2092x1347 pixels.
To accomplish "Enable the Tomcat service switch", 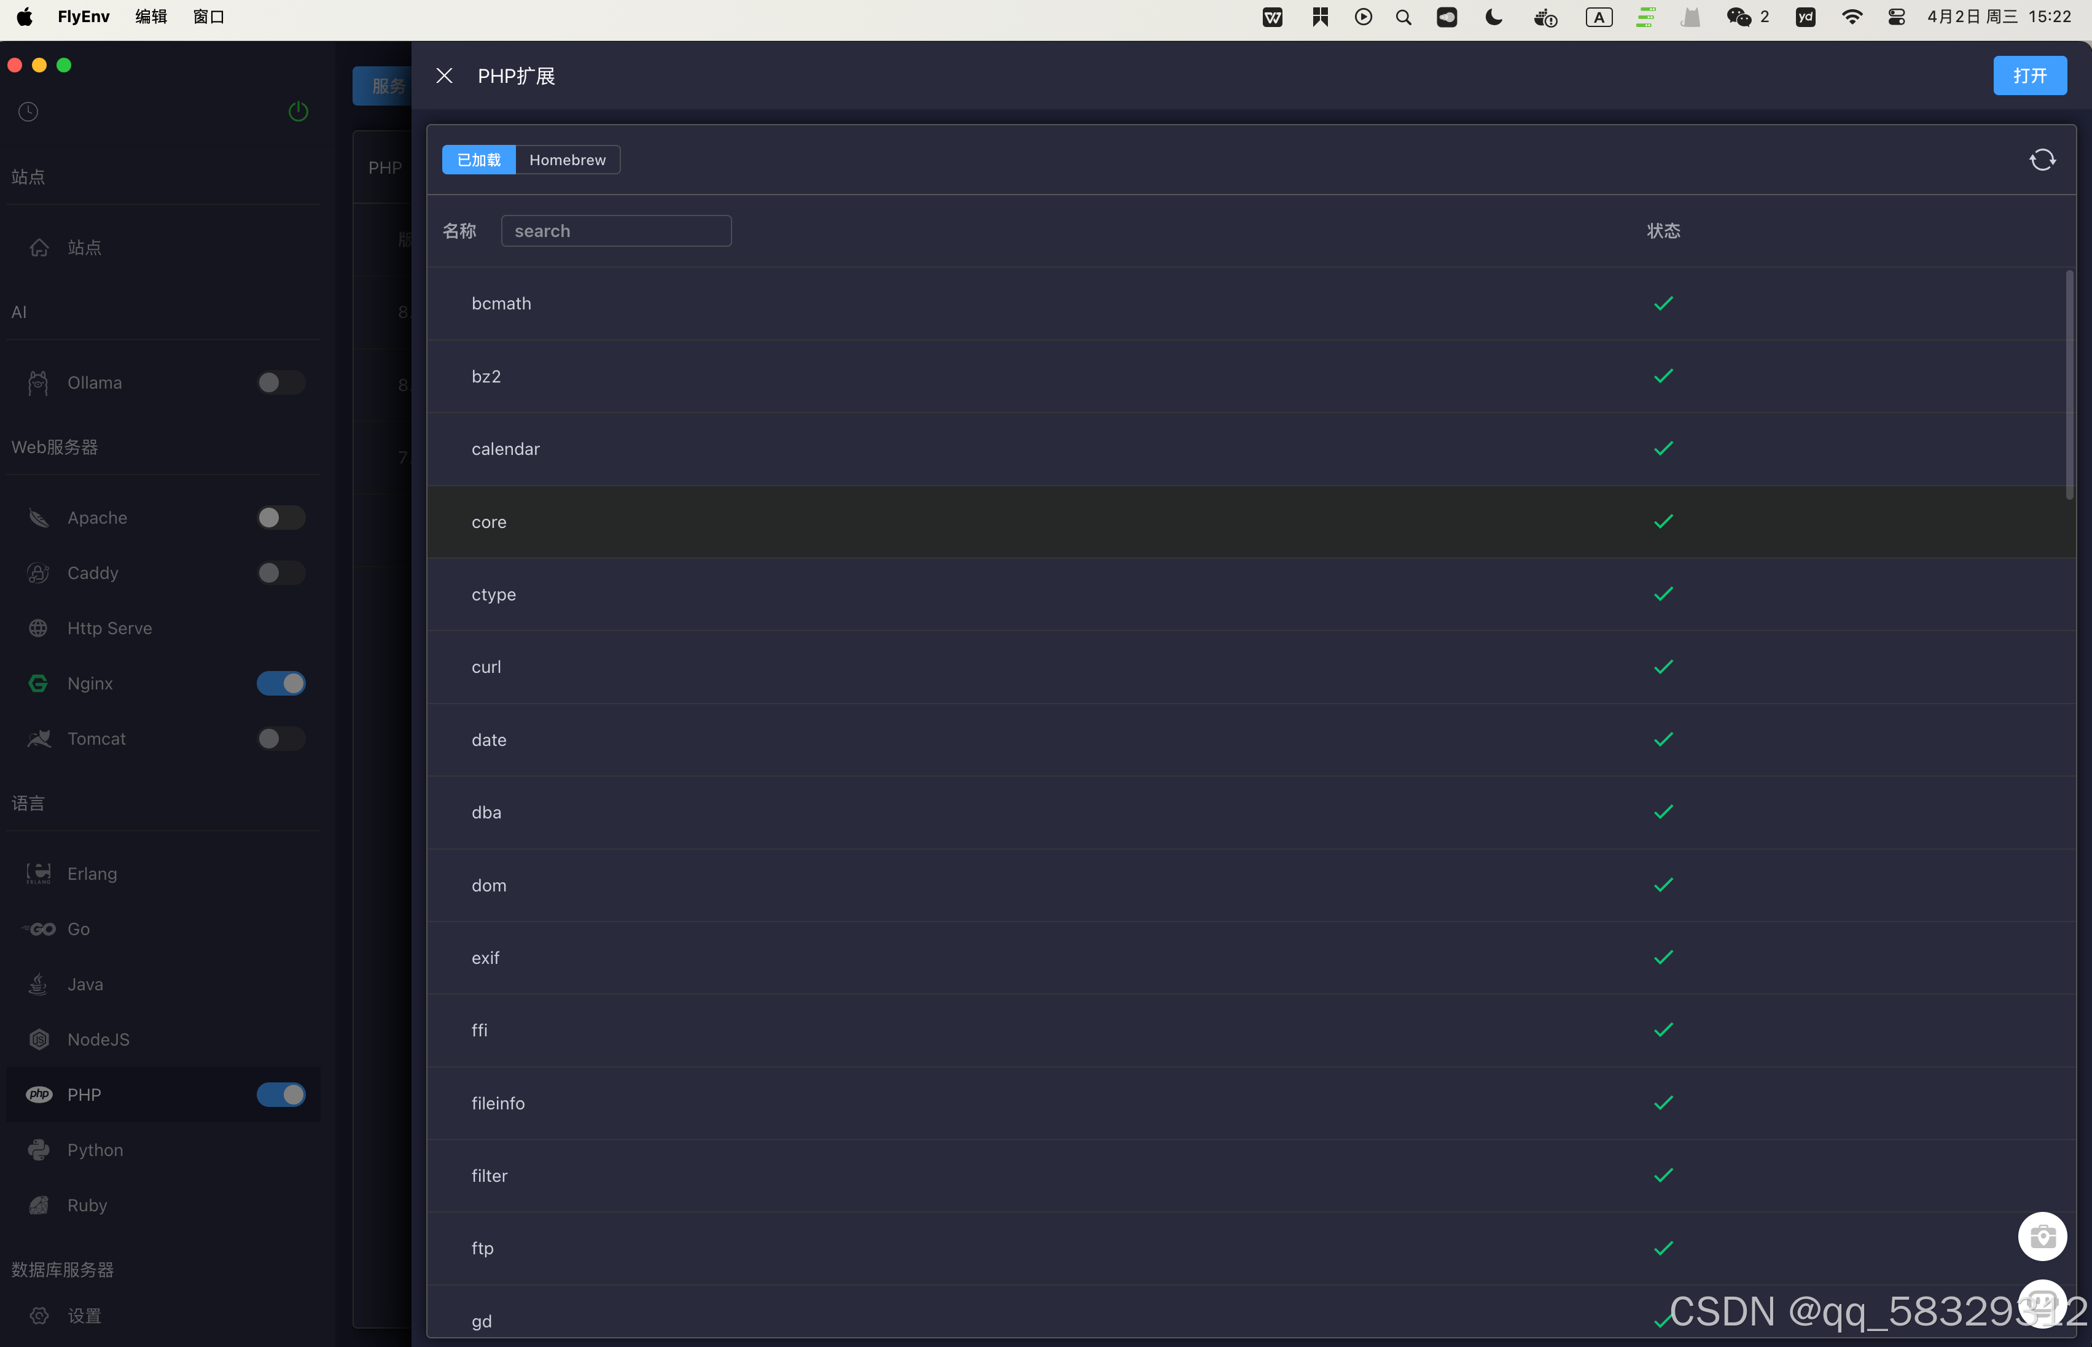I will 281,738.
